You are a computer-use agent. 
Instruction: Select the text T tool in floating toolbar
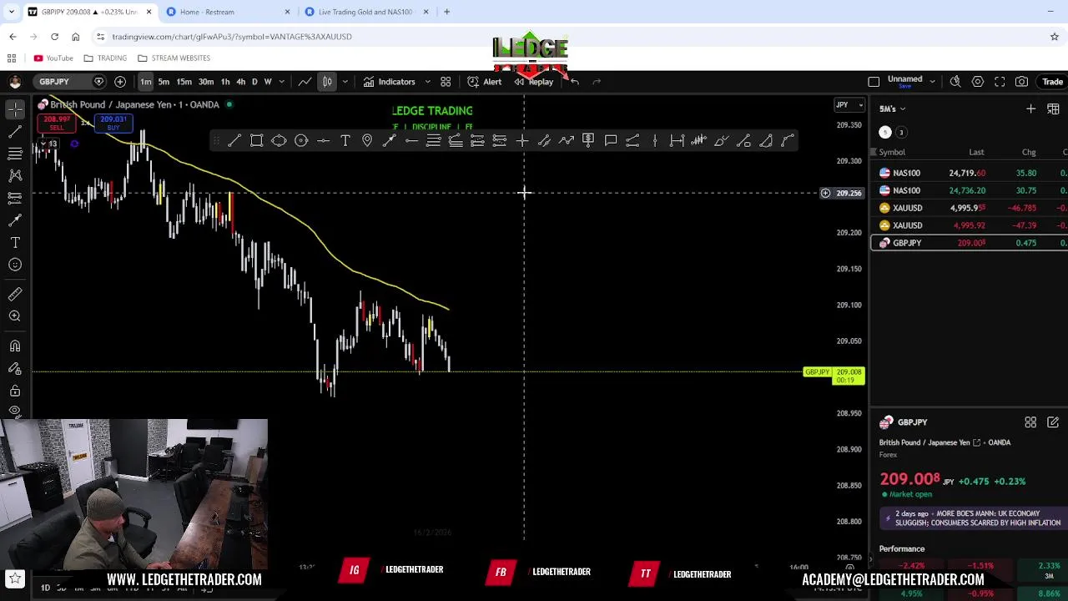point(345,141)
